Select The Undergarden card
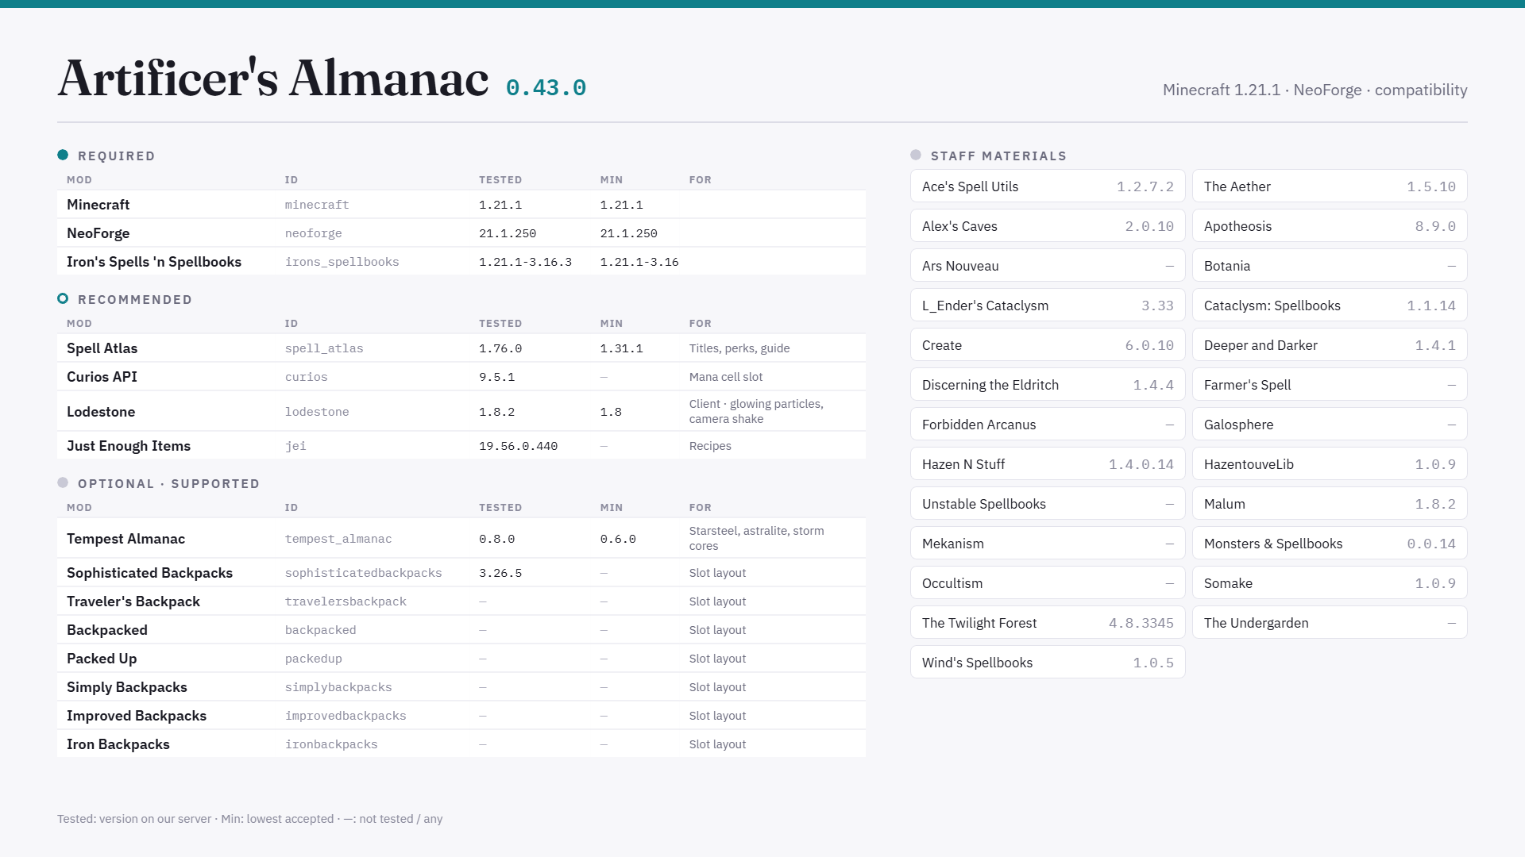 (1330, 623)
